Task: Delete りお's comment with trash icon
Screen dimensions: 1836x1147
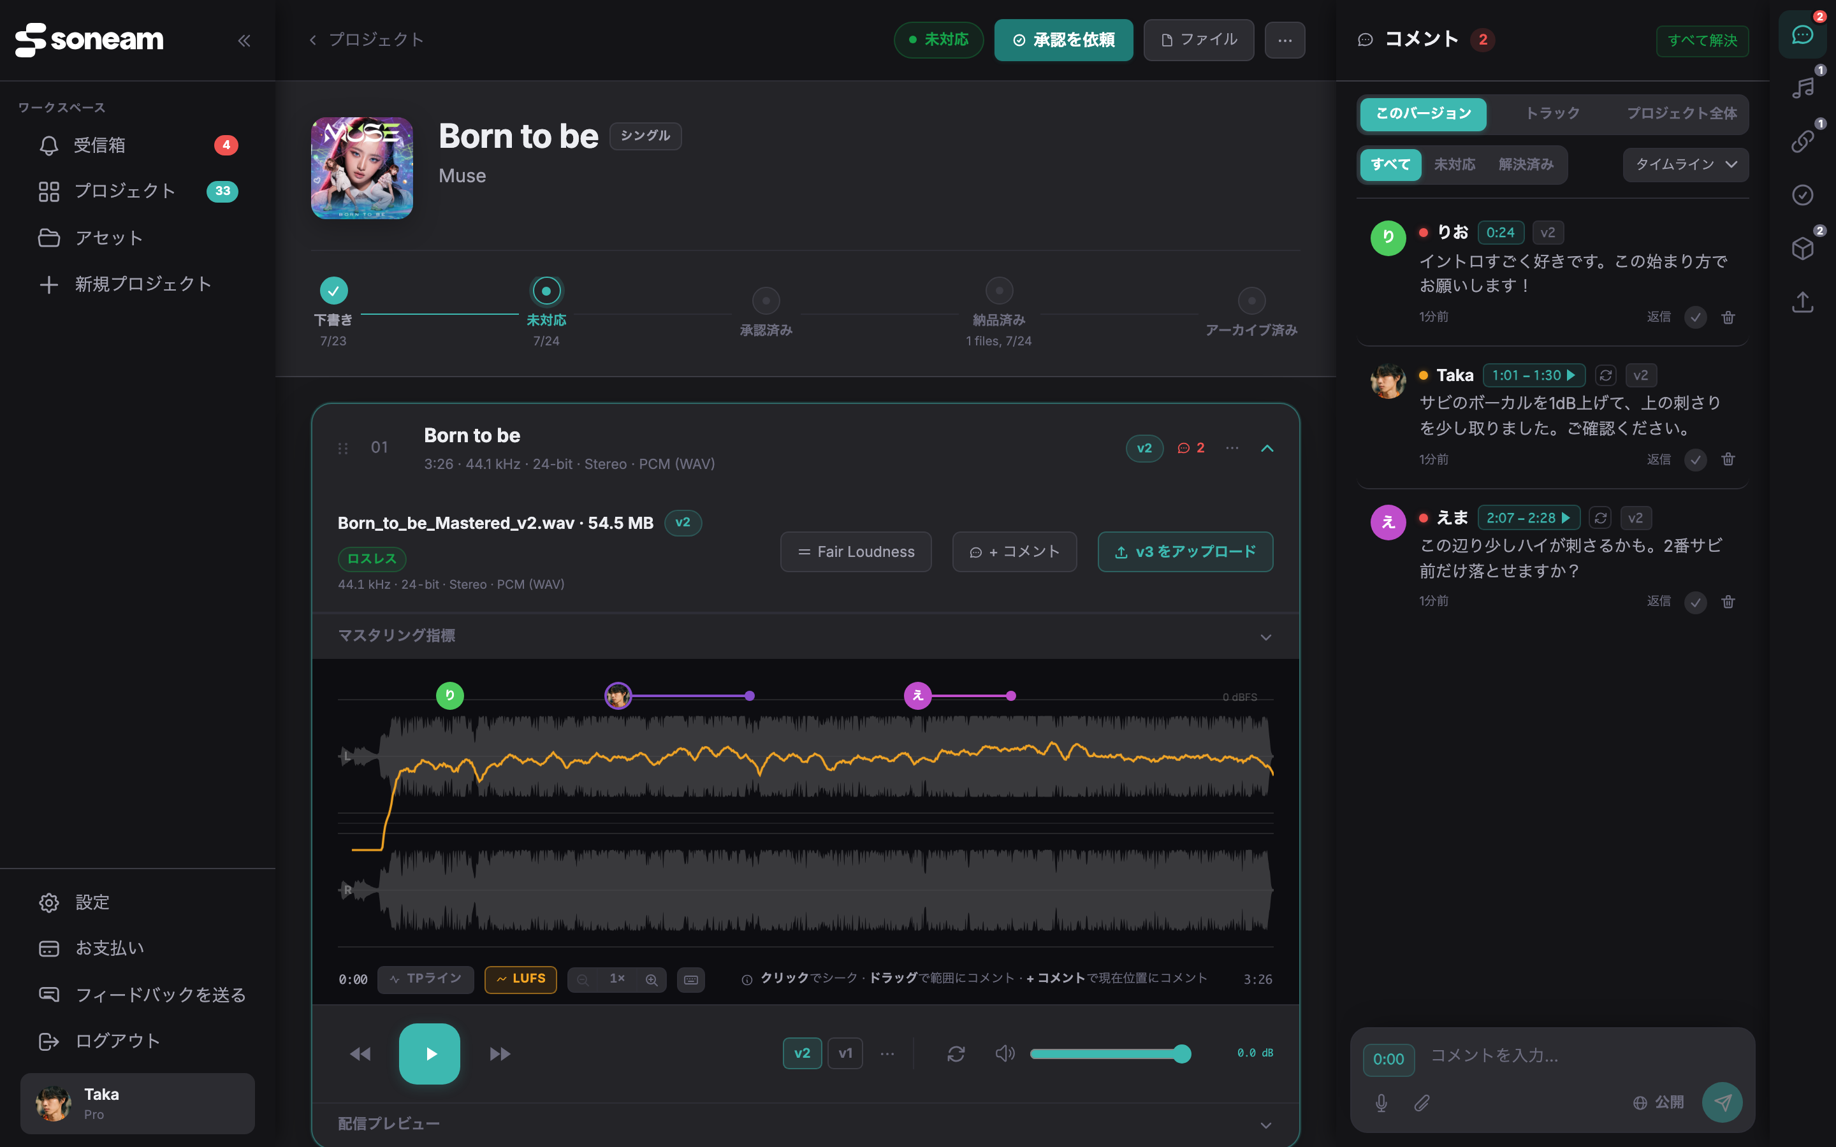Action: tap(1728, 317)
